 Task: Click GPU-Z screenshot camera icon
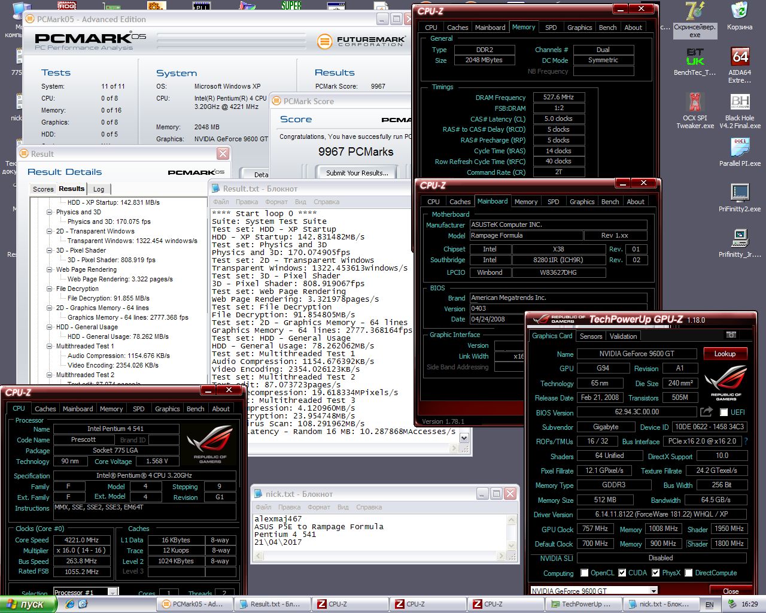[731, 335]
